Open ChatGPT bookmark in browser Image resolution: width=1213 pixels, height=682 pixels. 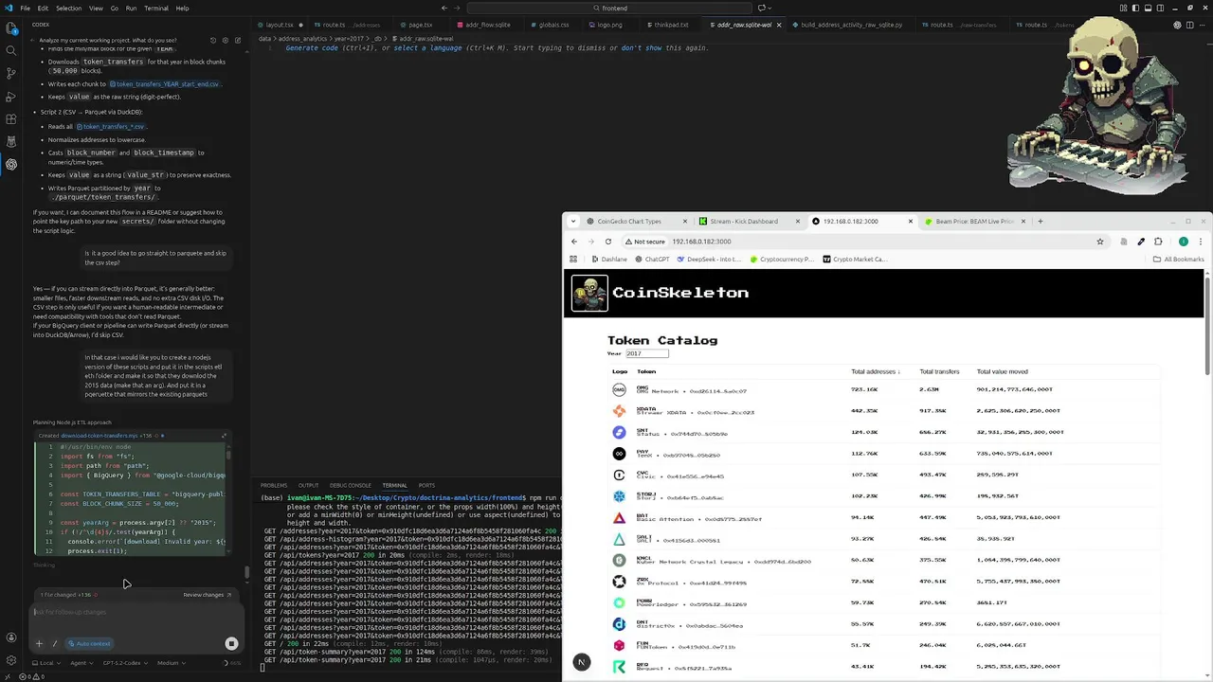[x=651, y=259]
